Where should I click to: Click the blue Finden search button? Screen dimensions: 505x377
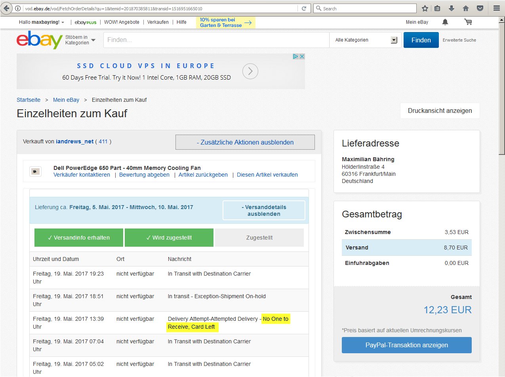click(x=421, y=40)
